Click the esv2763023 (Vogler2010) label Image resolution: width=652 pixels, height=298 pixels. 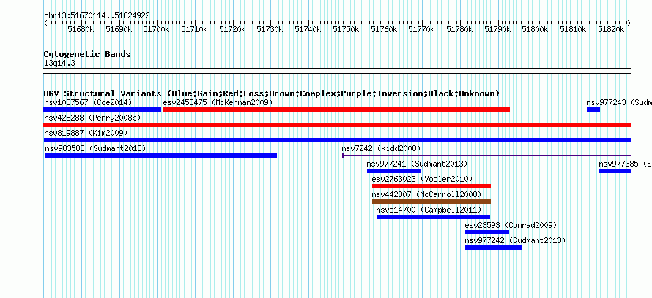422,179
